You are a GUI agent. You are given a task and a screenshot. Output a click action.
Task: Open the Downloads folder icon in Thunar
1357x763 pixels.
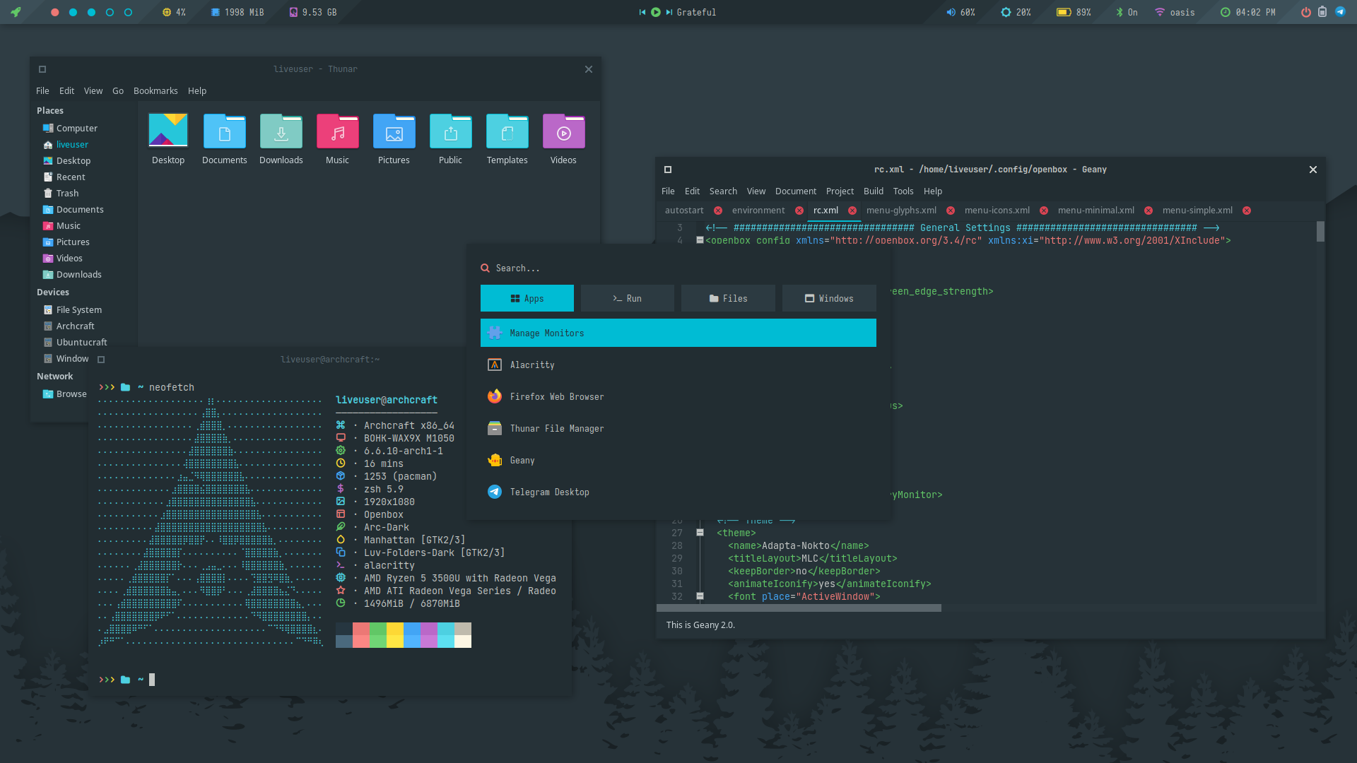coord(281,132)
